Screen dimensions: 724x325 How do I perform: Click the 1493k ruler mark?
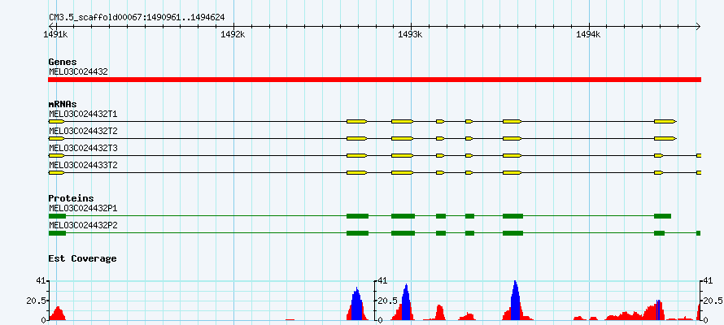tap(411, 34)
